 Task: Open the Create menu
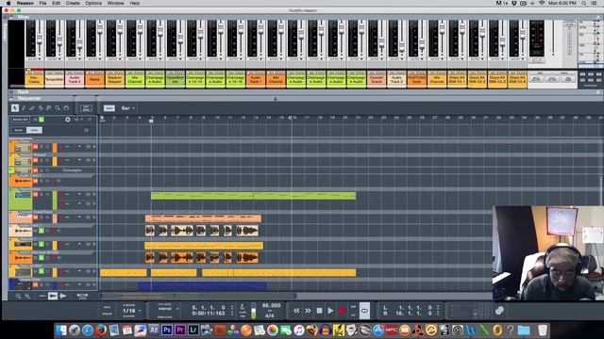click(73, 3)
